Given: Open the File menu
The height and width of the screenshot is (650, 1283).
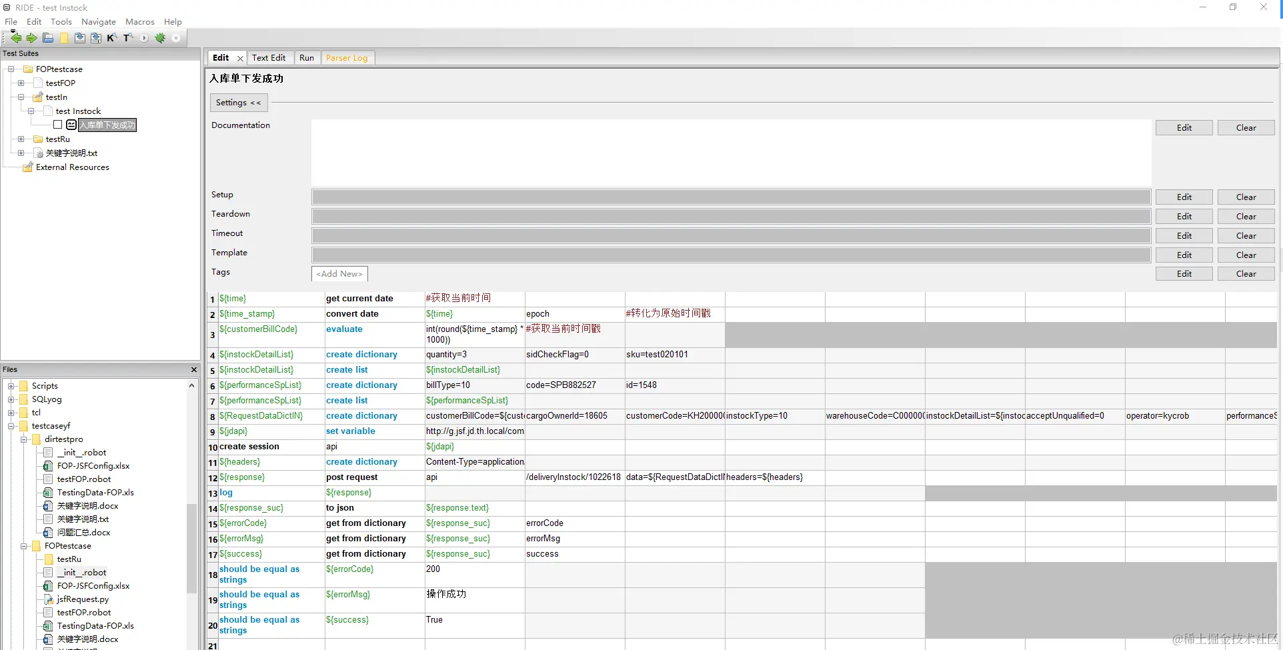Looking at the screenshot, I should (11, 22).
